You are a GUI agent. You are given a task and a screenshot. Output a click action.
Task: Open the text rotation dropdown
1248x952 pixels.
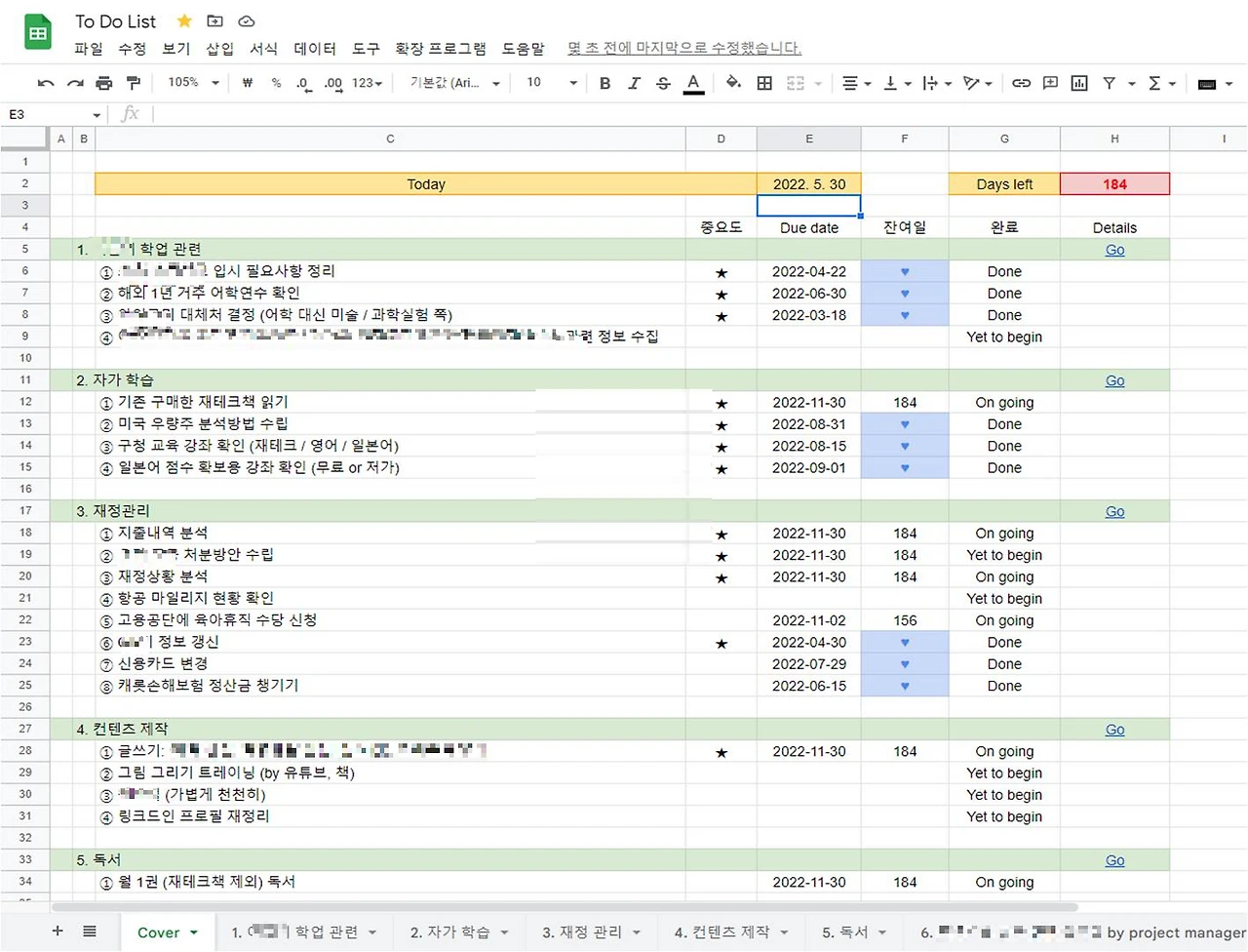pos(976,83)
